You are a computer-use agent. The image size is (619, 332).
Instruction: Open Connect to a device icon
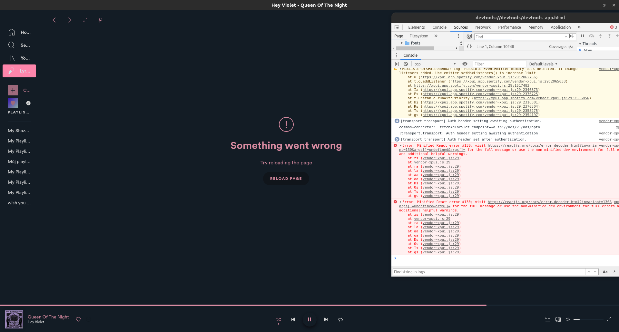tap(557, 319)
